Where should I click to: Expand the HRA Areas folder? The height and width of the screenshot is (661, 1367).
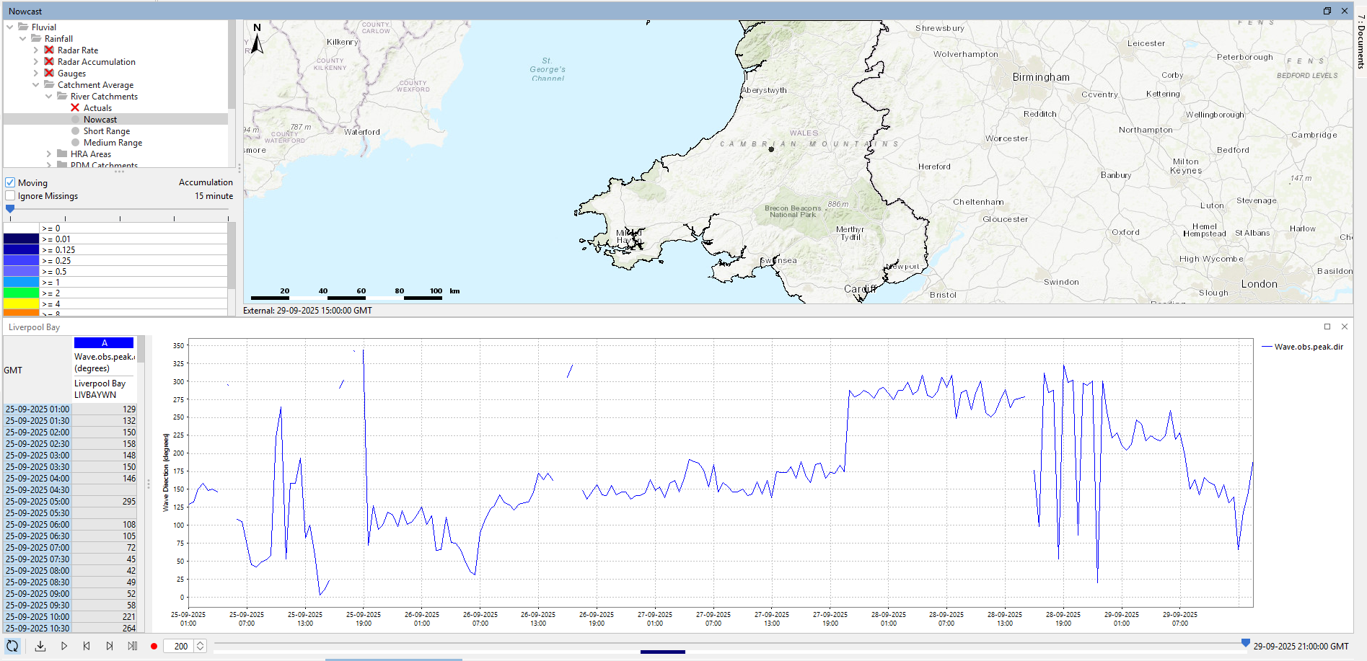click(49, 154)
